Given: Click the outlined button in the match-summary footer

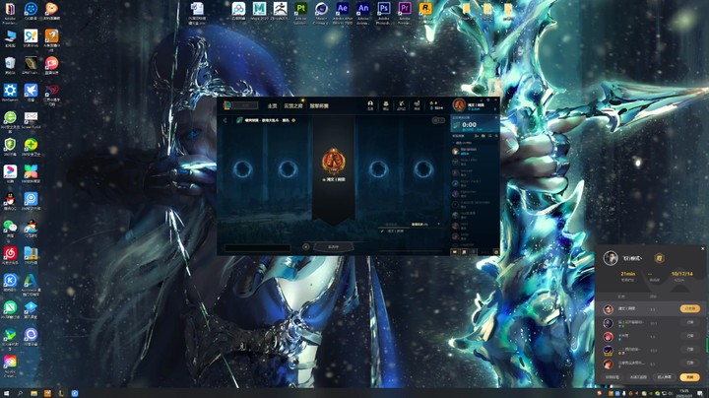Looking at the screenshot, I should 665,376.
